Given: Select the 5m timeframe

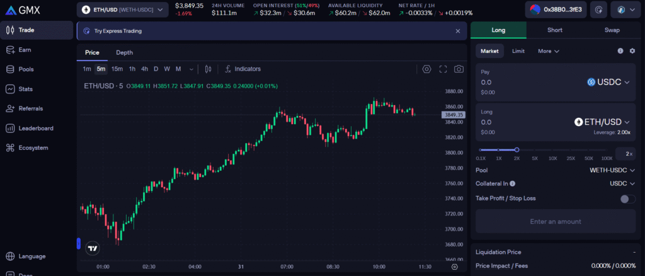Looking at the screenshot, I should 101,69.
